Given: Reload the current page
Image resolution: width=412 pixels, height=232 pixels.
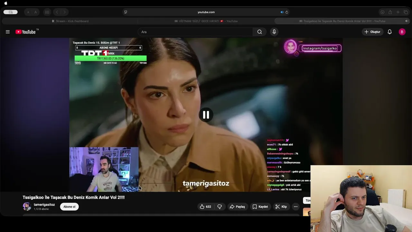Looking at the screenshot, I should coord(287,12).
